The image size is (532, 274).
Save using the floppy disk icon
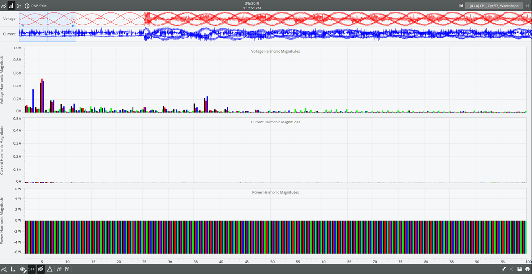520,269
